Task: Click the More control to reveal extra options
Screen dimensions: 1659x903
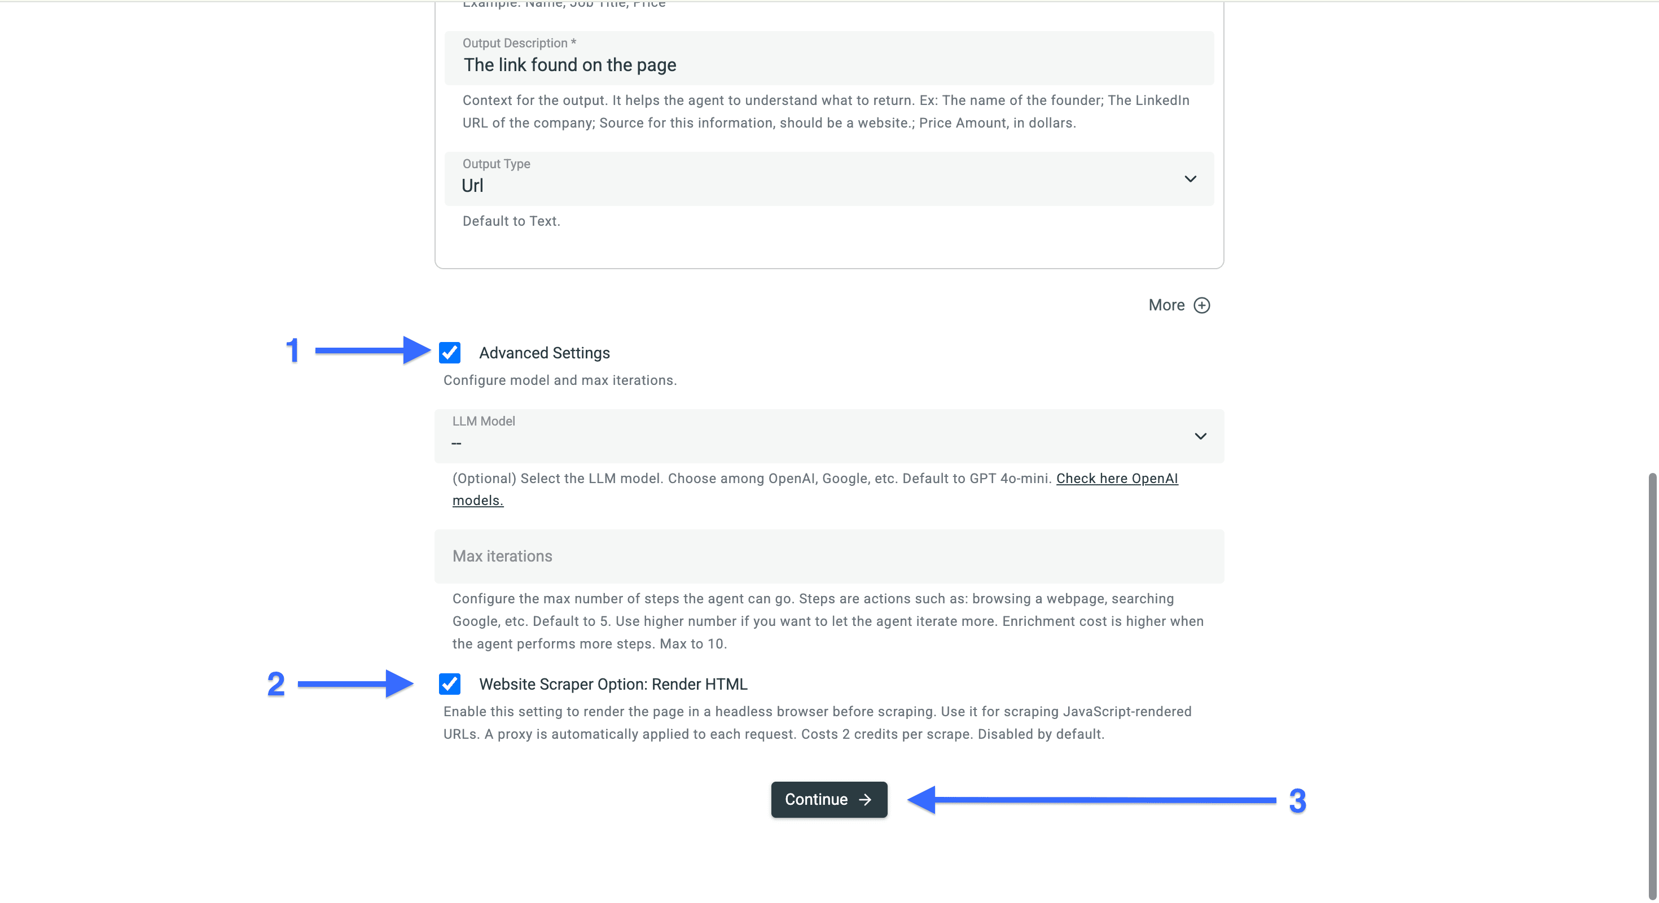Action: (x=1179, y=305)
